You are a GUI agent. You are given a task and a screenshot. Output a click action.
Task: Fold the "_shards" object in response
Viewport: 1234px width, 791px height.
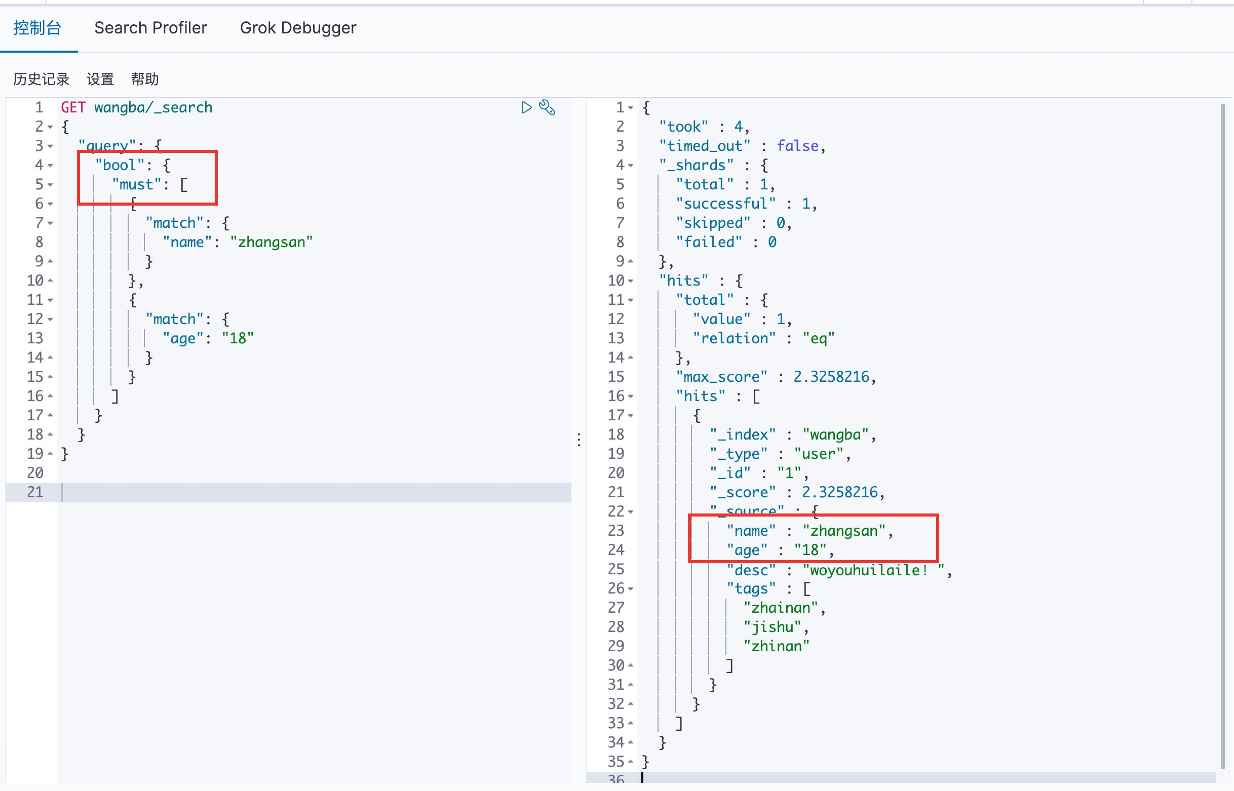[631, 166]
